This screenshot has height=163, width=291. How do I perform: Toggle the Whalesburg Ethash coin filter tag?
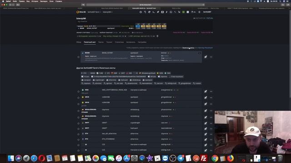(147, 73)
